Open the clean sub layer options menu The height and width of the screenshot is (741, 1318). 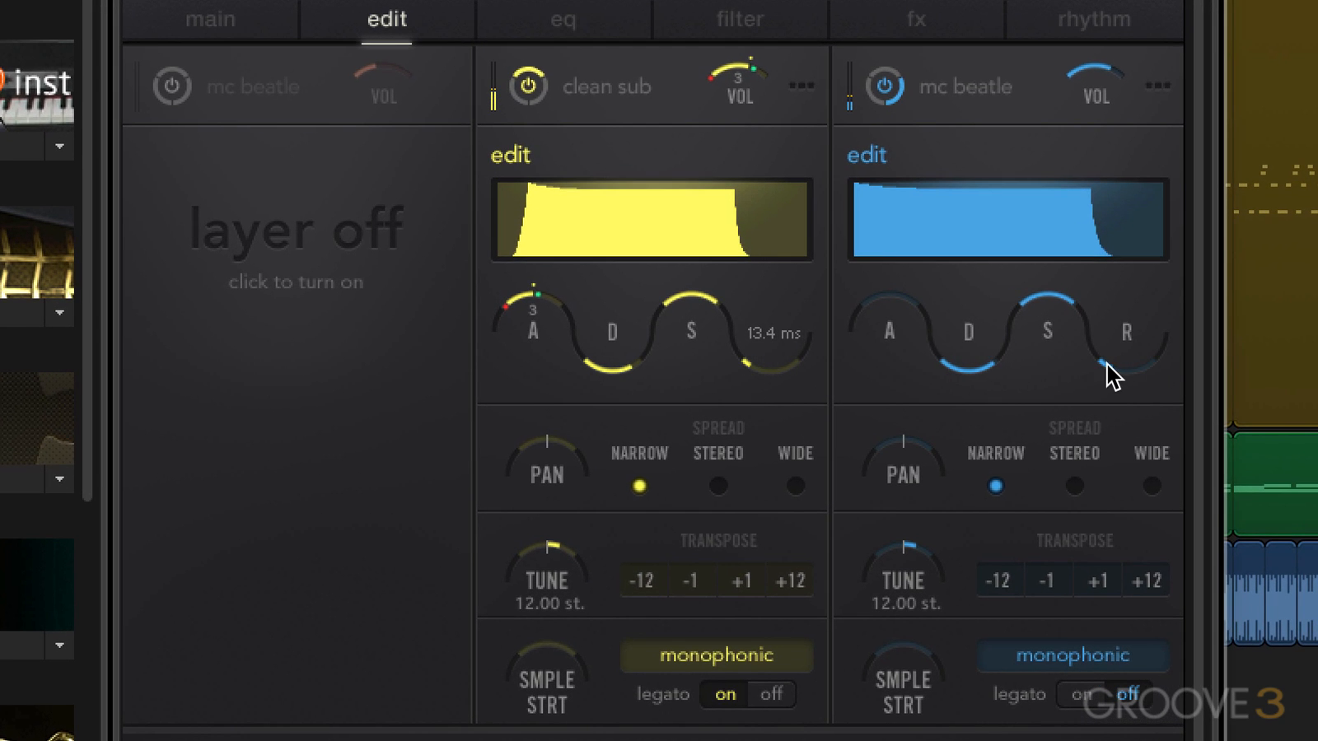801,86
